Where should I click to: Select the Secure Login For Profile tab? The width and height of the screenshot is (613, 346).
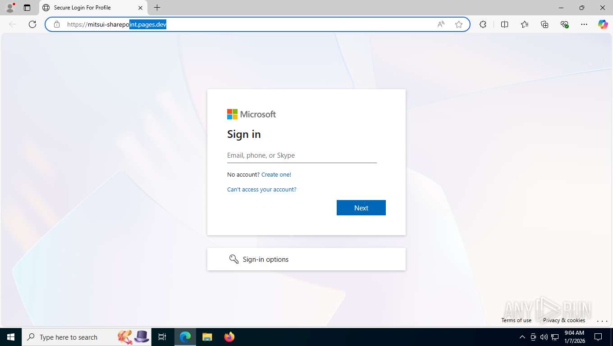point(92,8)
